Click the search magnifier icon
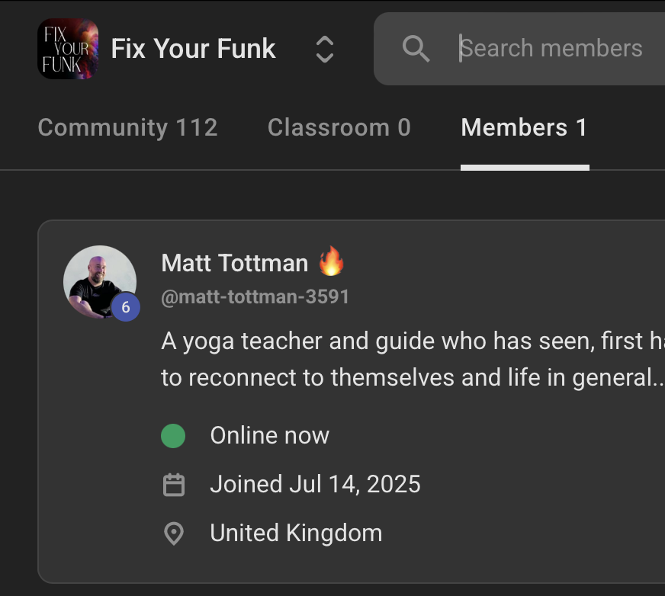 416,50
